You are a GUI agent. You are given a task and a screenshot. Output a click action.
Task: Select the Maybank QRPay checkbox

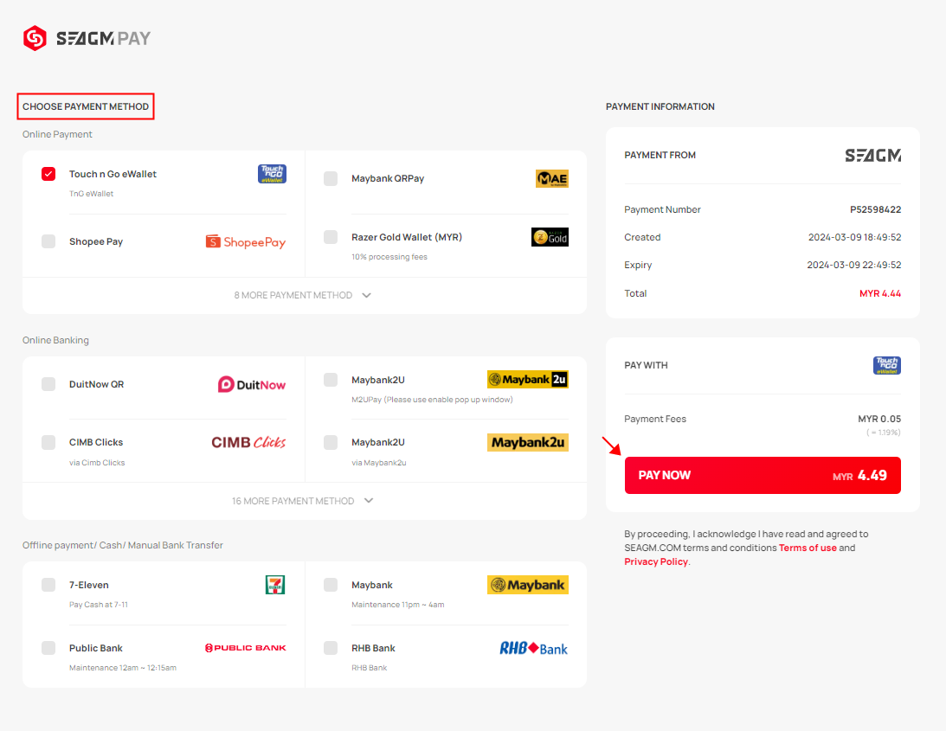tap(331, 178)
